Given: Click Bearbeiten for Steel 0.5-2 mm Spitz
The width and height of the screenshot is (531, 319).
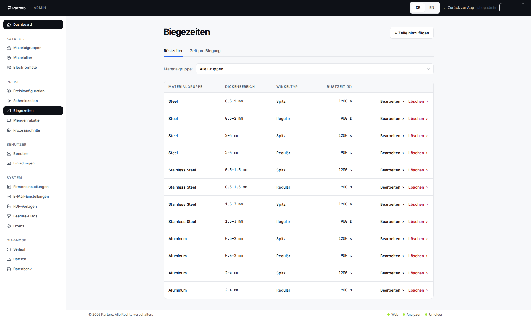Looking at the screenshot, I should click(392, 101).
